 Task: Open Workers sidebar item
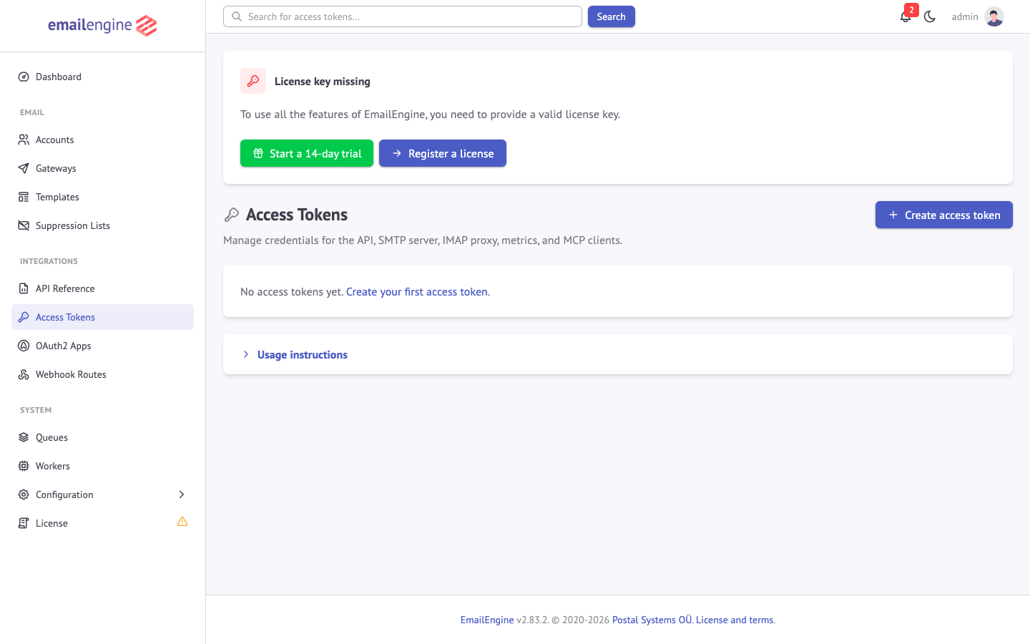tap(102, 466)
